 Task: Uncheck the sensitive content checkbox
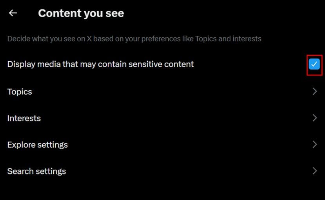[x=314, y=64]
